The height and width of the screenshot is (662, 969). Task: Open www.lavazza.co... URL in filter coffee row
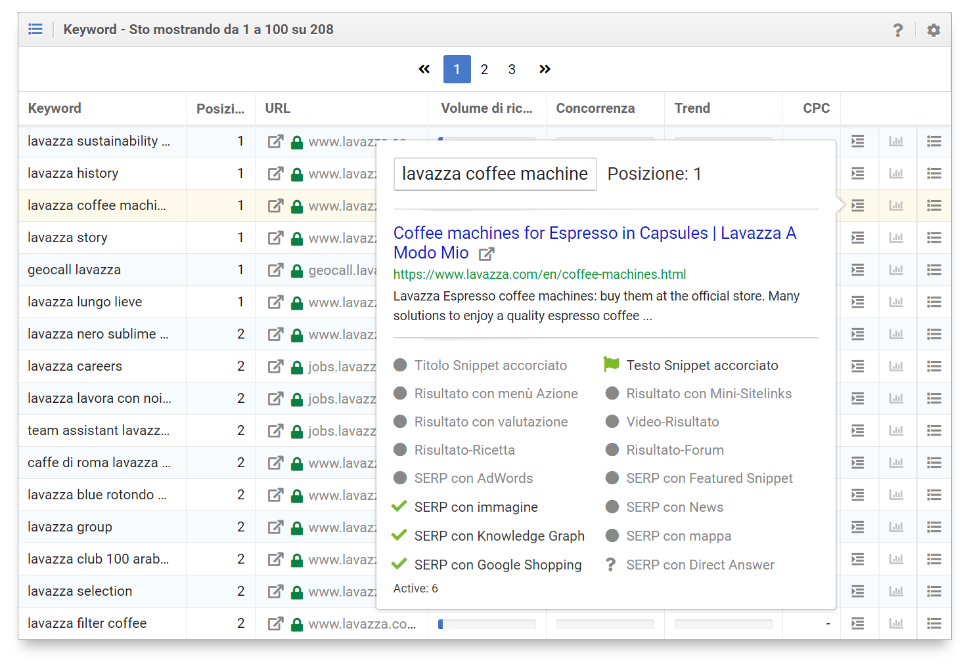coord(362,624)
